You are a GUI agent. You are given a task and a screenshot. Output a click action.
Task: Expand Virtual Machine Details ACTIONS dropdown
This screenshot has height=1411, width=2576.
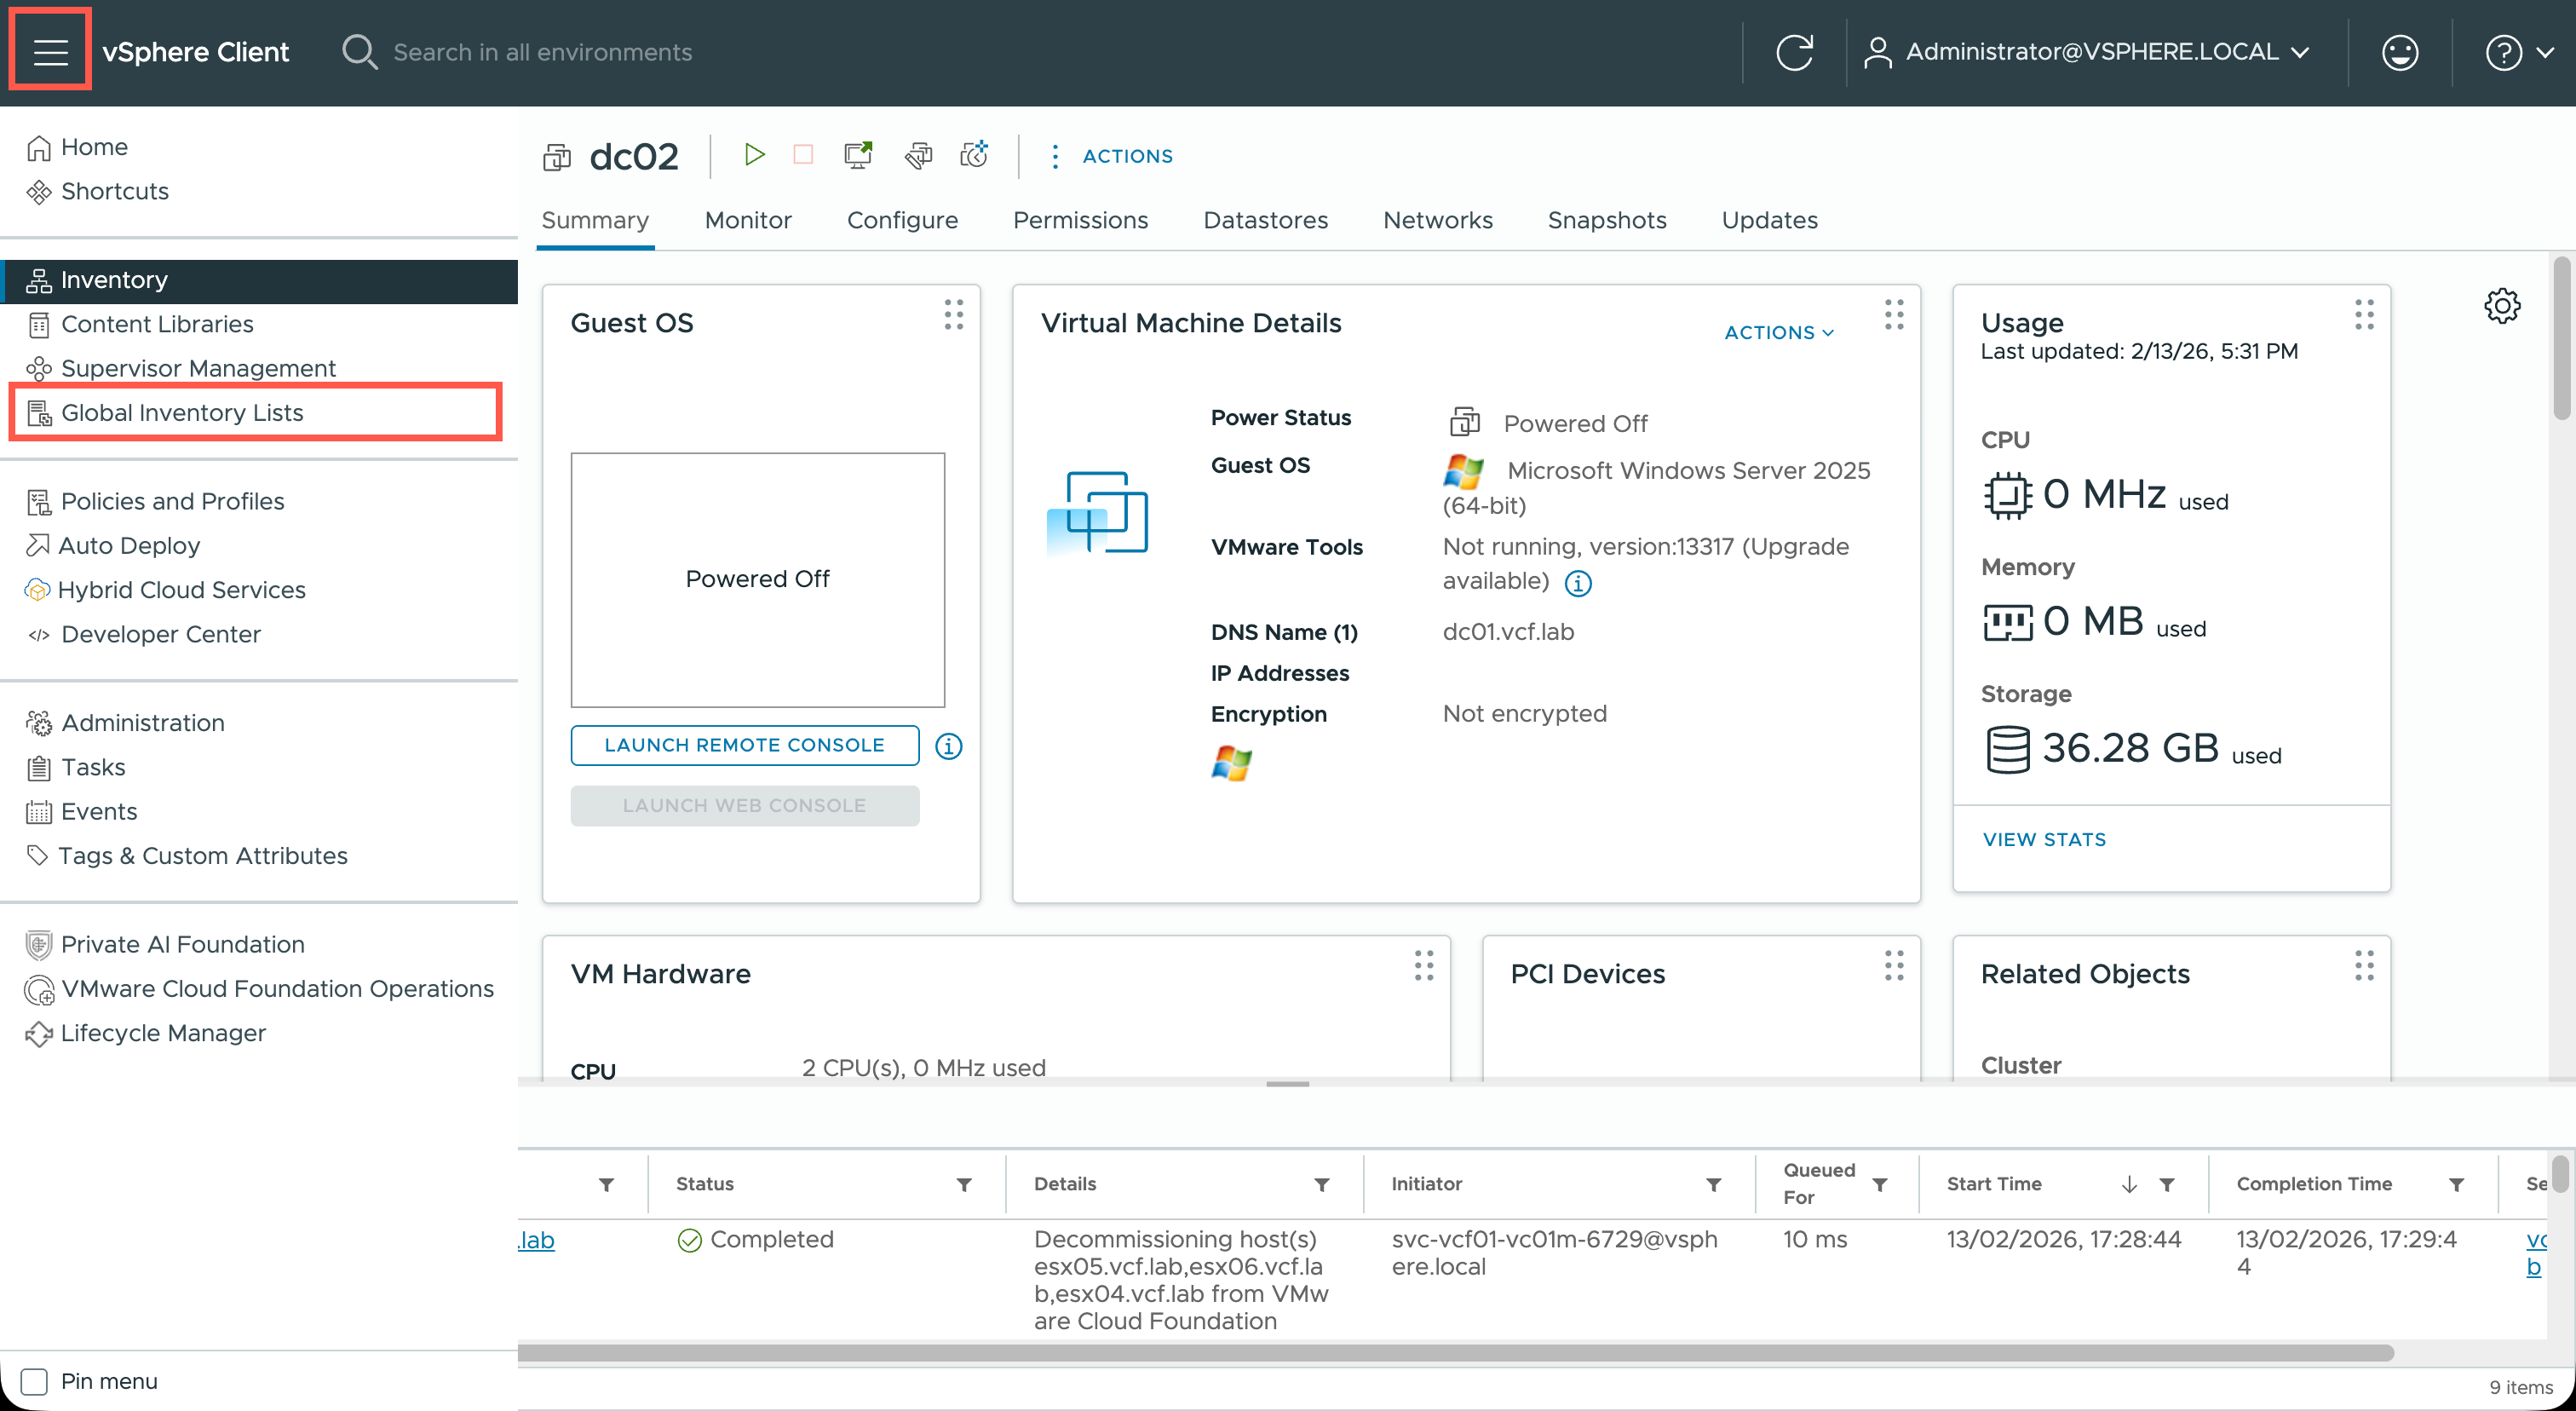pyautogui.click(x=1778, y=332)
